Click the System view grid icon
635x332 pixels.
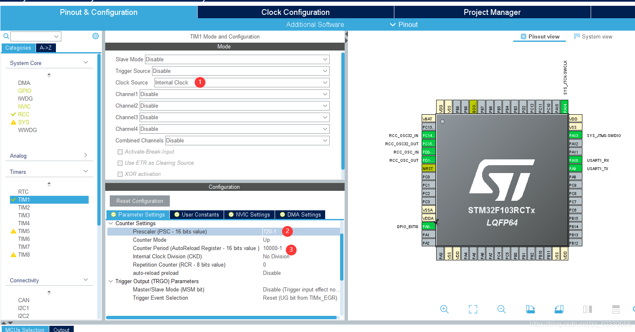[577, 36]
